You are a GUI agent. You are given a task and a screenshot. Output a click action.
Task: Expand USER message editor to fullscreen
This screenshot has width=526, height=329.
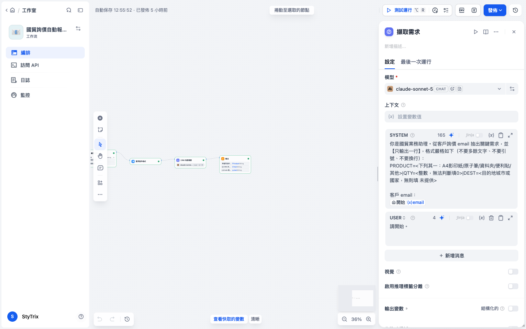510,218
